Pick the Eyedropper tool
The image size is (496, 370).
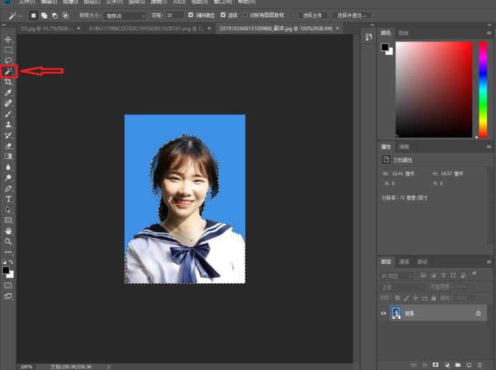(8, 92)
